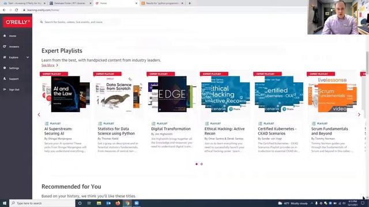Expand the Explore chevron
Screen dimensions: 369x207
tap(28, 57)
